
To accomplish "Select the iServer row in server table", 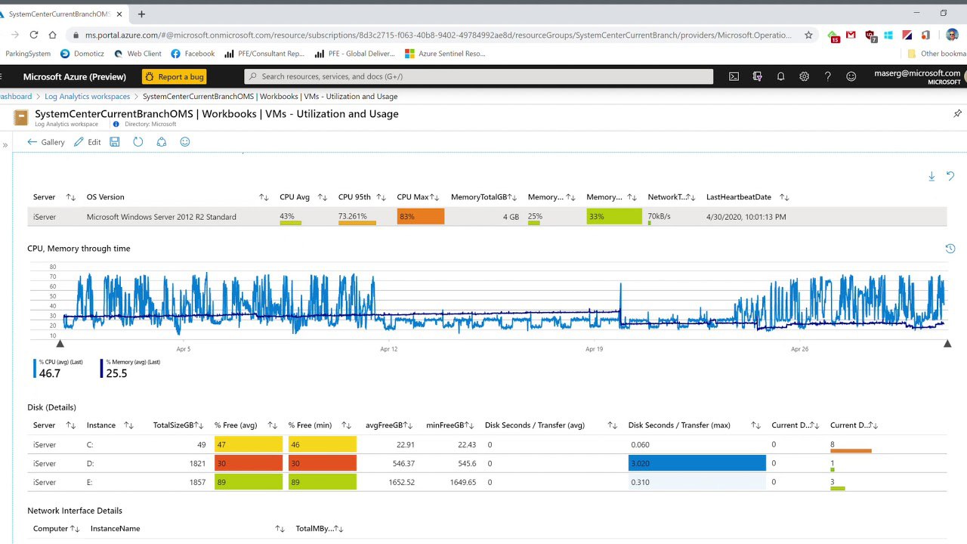I will [x=487, y=217].
